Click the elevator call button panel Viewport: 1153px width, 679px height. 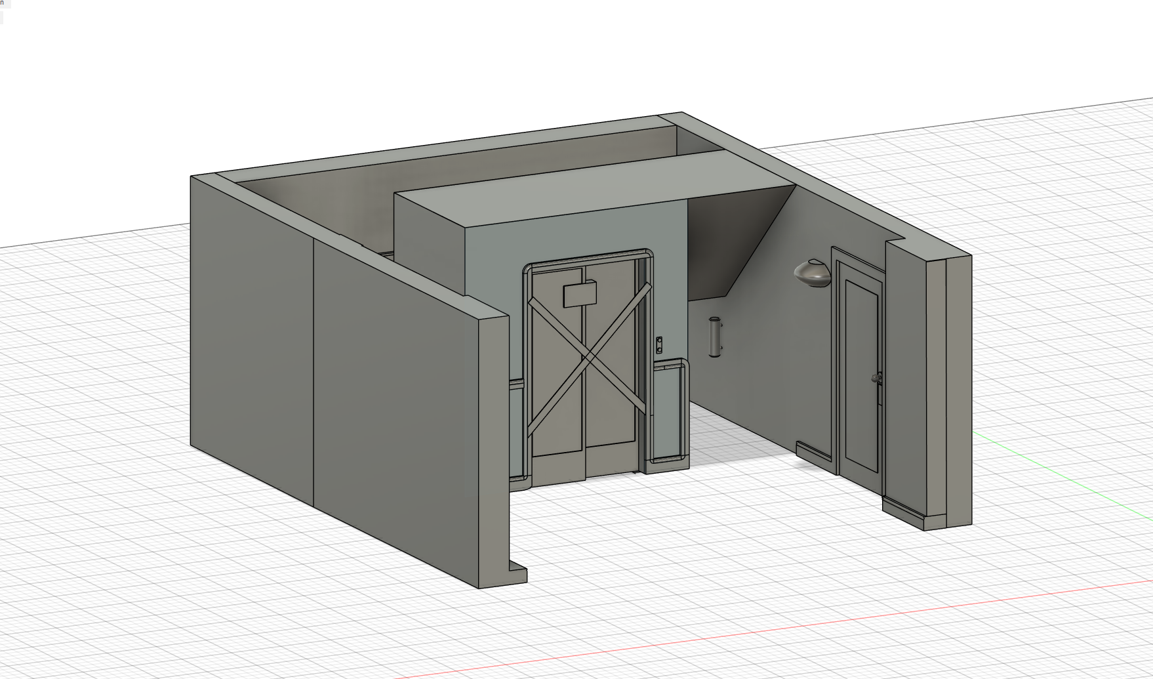coord(659,345)
